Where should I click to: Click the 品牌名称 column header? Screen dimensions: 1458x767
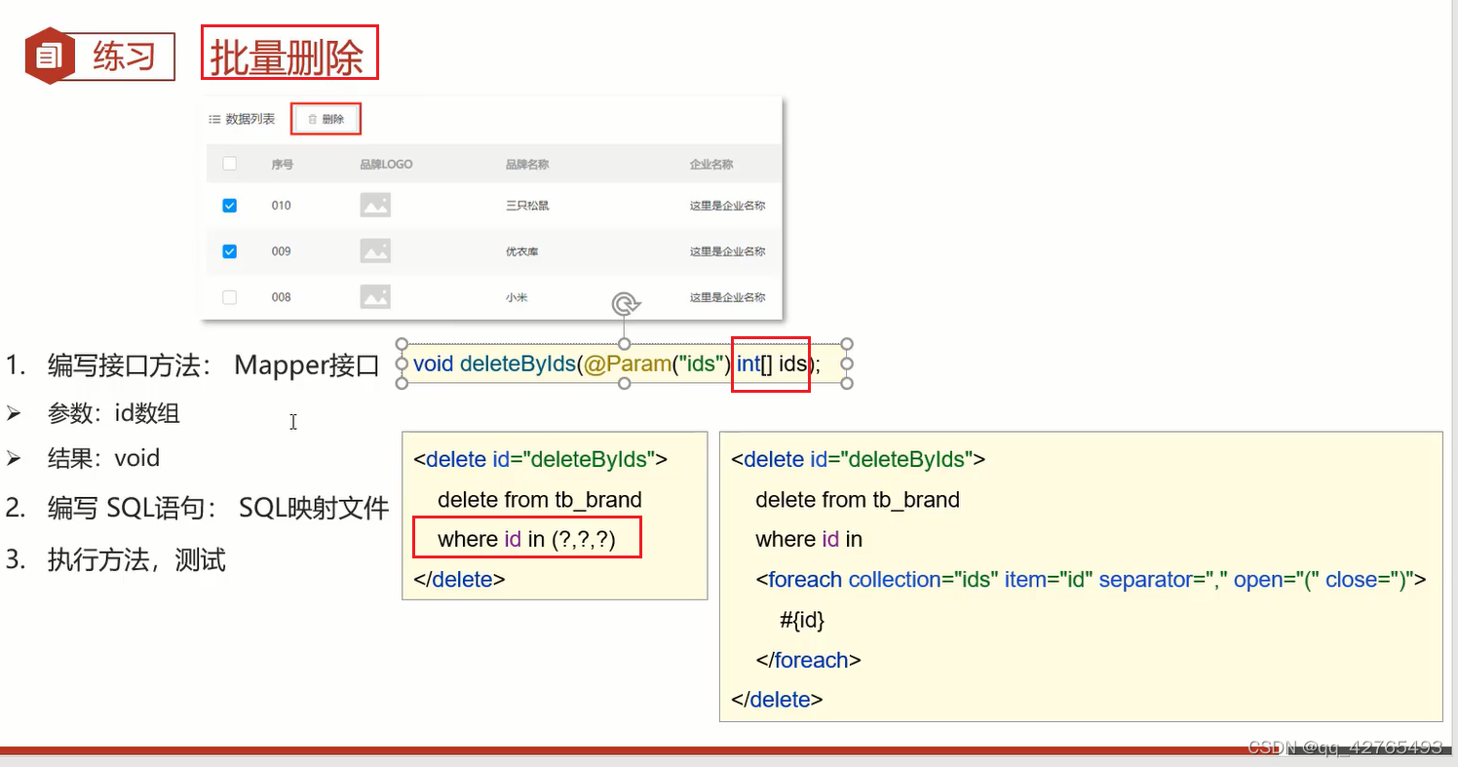pos(527,165)
